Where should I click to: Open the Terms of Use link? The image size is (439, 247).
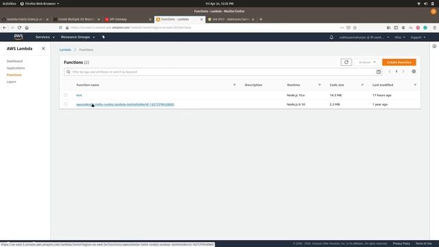pos(423,244)
